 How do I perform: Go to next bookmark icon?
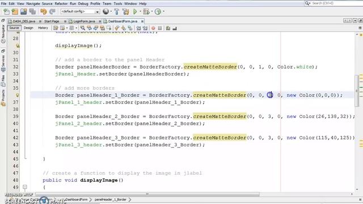[x=124, y=28]
